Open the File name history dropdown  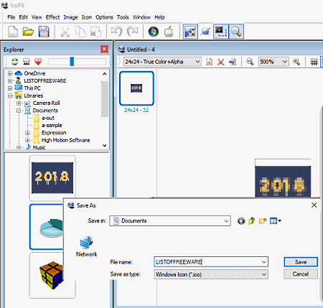click(263, 262)
